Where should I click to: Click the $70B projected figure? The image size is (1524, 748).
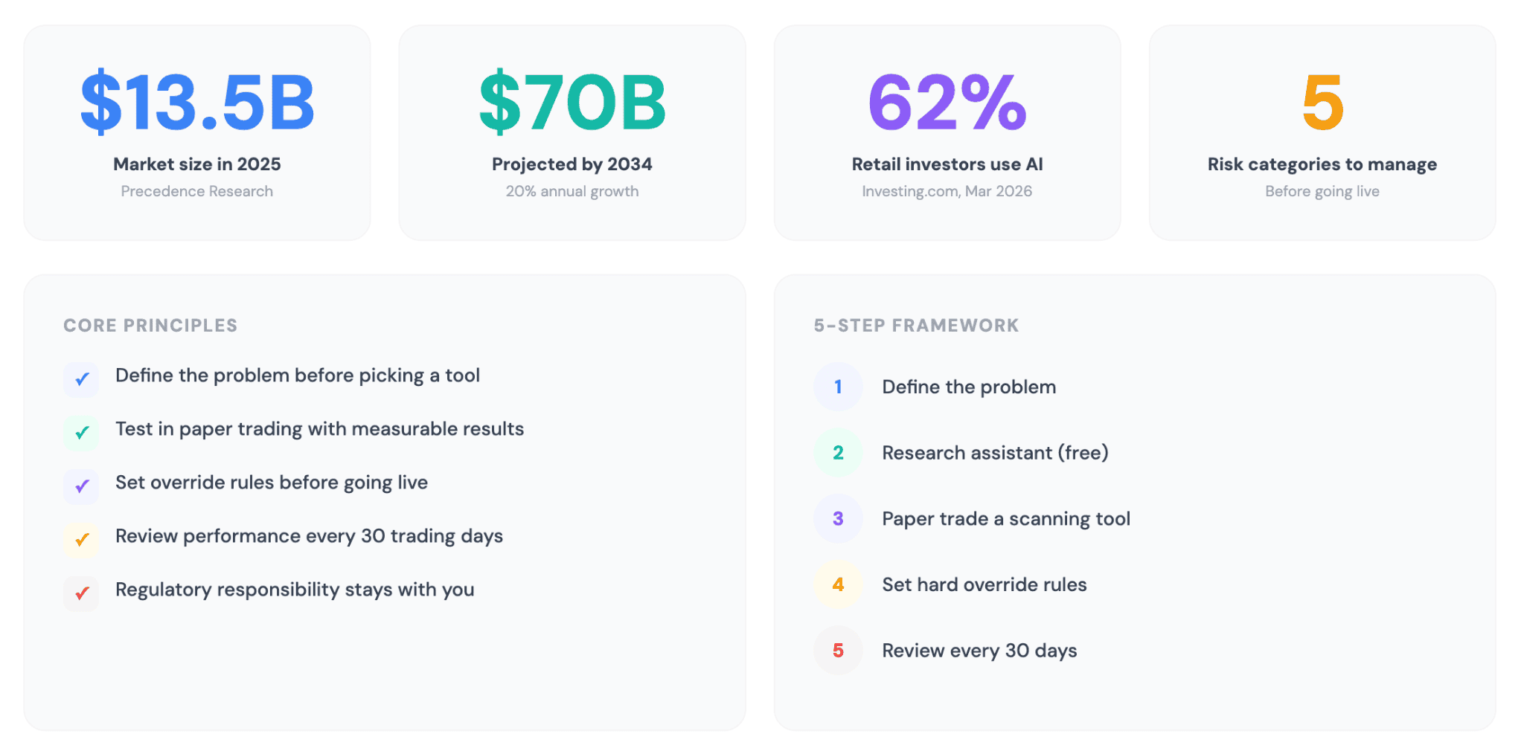point(572,103)
